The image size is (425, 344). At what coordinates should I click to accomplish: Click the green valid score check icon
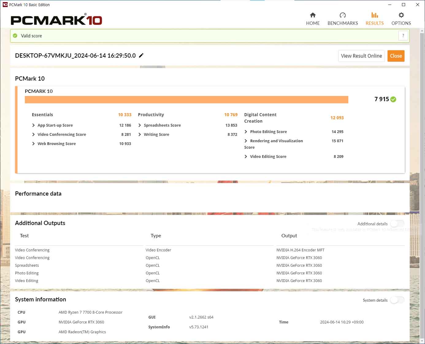click(x=15, y=36)
